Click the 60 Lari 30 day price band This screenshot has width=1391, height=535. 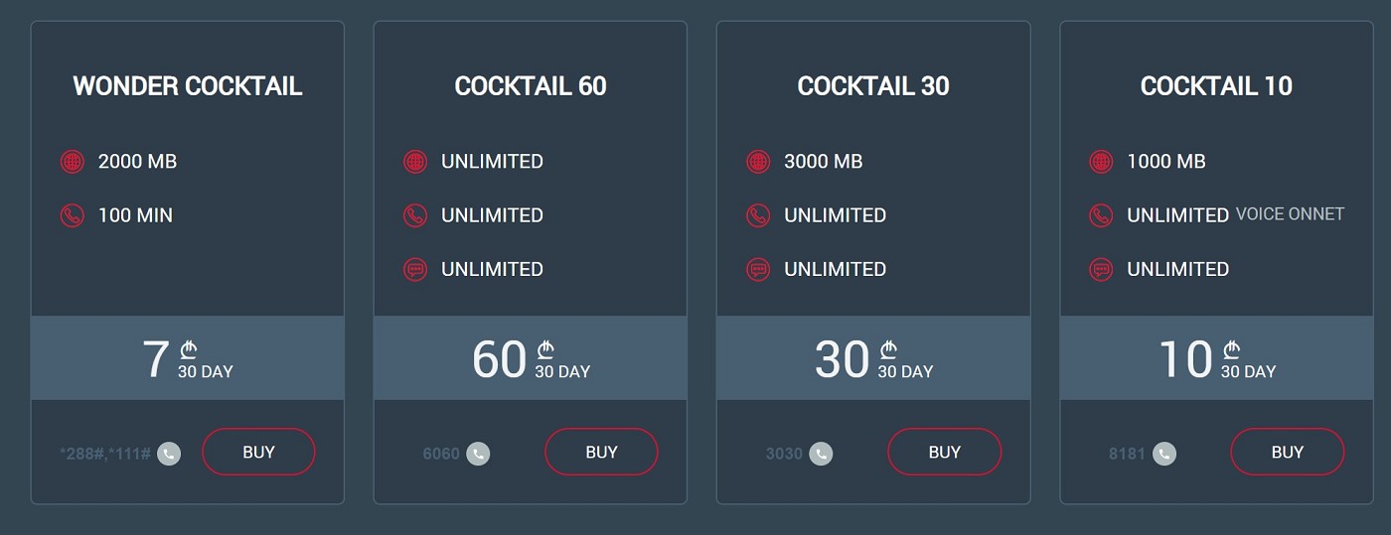click(x=531, y=358)
